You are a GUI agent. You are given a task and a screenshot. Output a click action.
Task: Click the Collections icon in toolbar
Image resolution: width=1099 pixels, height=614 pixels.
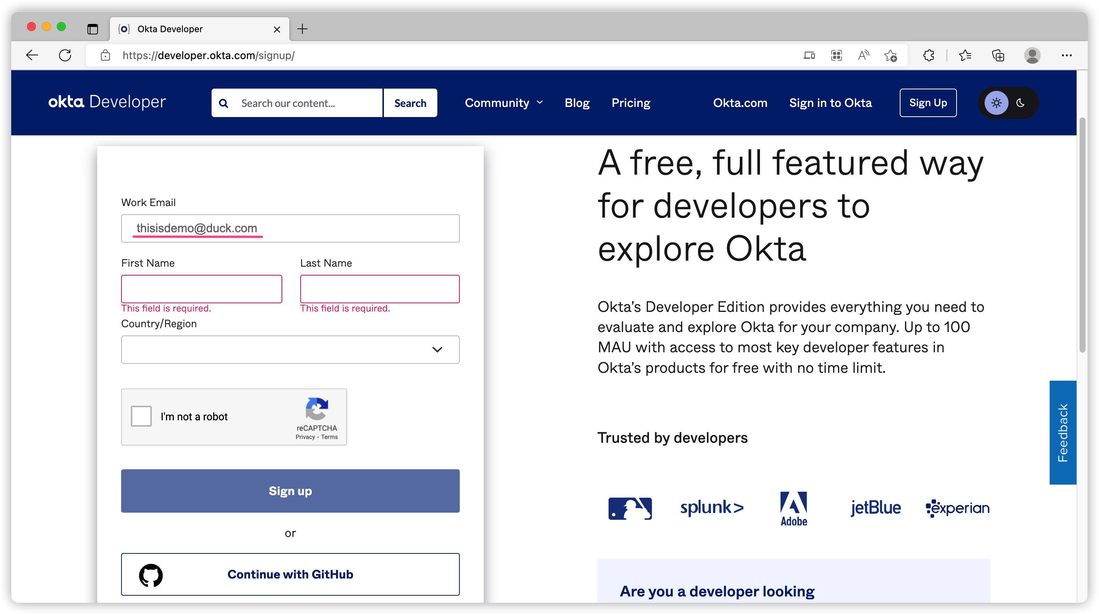tap(998, 55)
